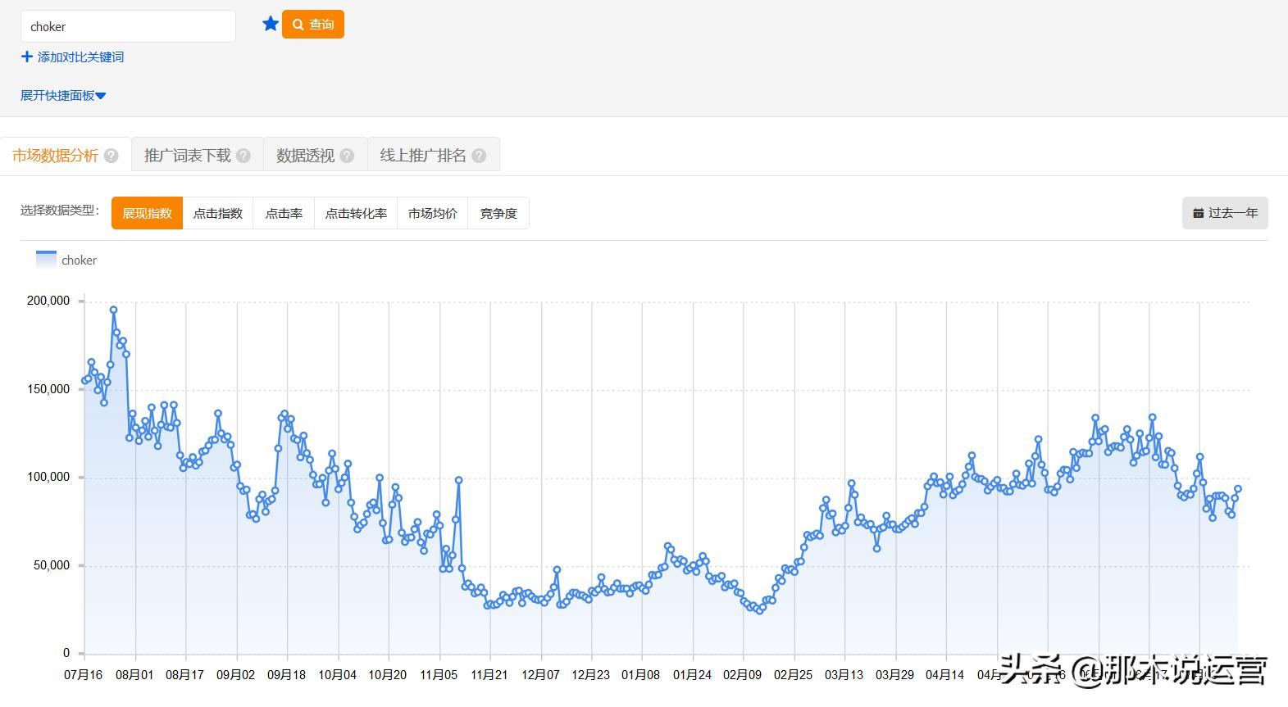
Task: Select 市场均价 data type
Action: (x=432, y=213)
